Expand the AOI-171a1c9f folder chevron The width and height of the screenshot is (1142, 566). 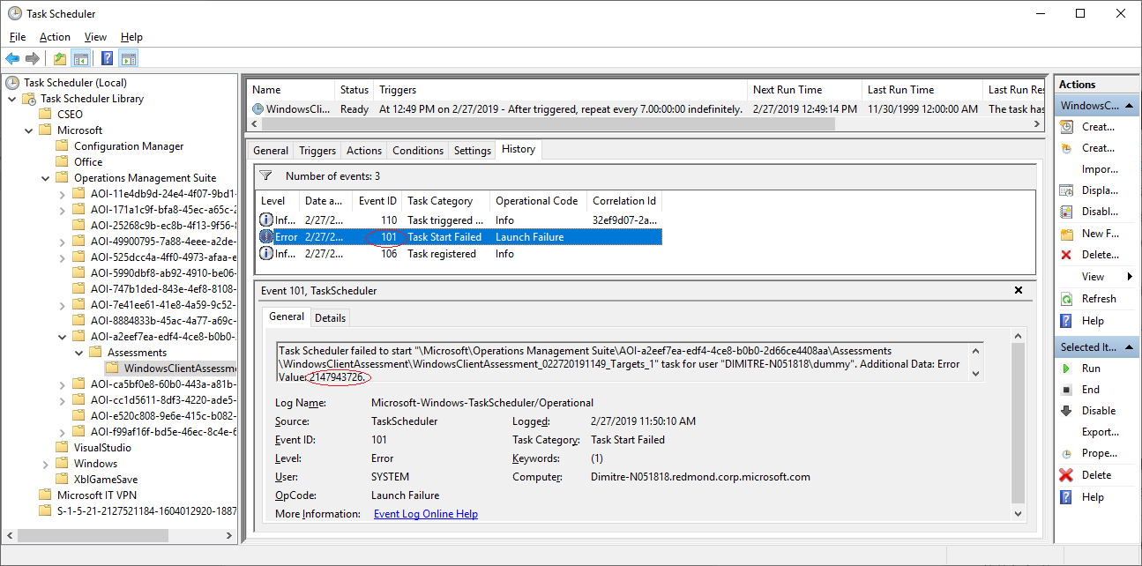(x=63, y=210)
